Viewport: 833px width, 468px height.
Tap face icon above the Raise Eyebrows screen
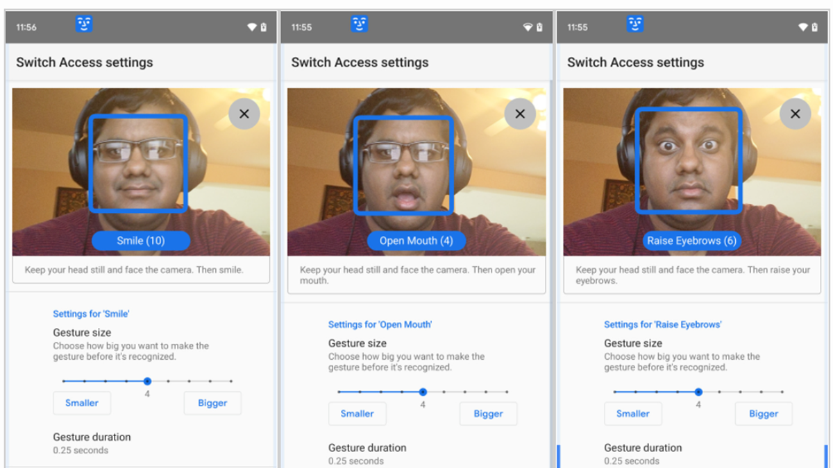[635, 25]
